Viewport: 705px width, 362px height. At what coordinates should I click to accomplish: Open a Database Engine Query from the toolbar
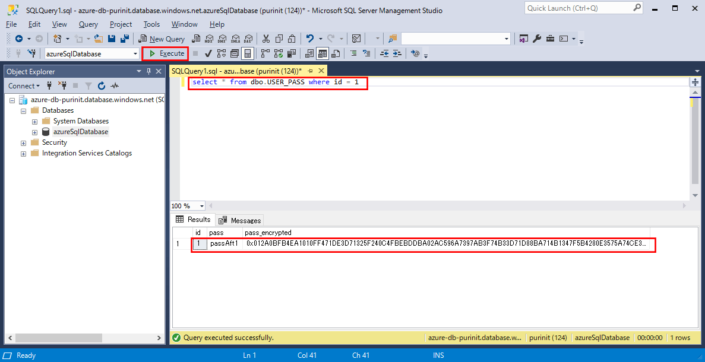click(195, 39)
